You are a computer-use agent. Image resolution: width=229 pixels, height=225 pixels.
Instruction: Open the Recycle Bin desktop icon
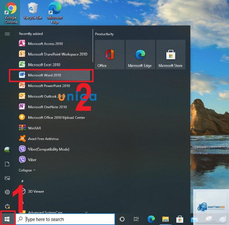pos(33,11)
